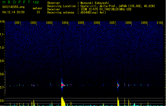Click frequency axis label 0.7
Screen dimensions: 166x106
coord(2,87)
